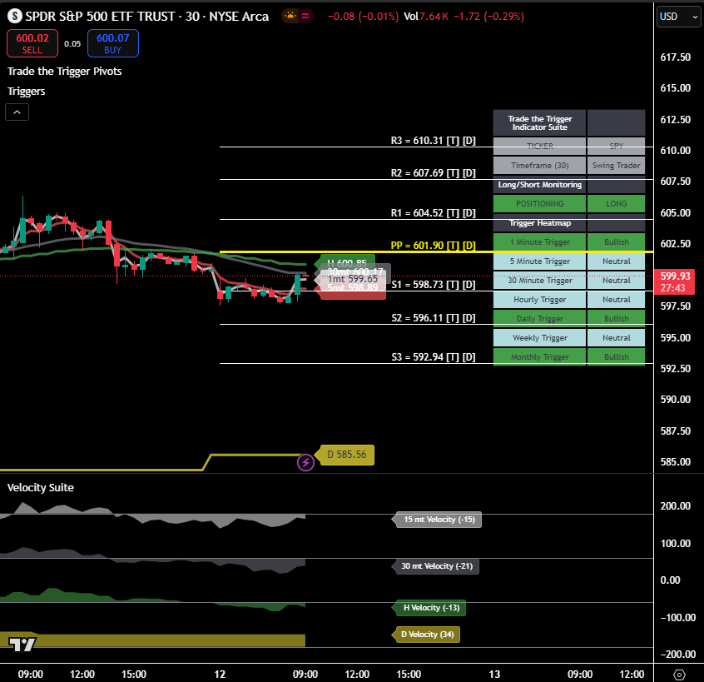Click the Long/Short Monitoring section header

pos(540,185)
